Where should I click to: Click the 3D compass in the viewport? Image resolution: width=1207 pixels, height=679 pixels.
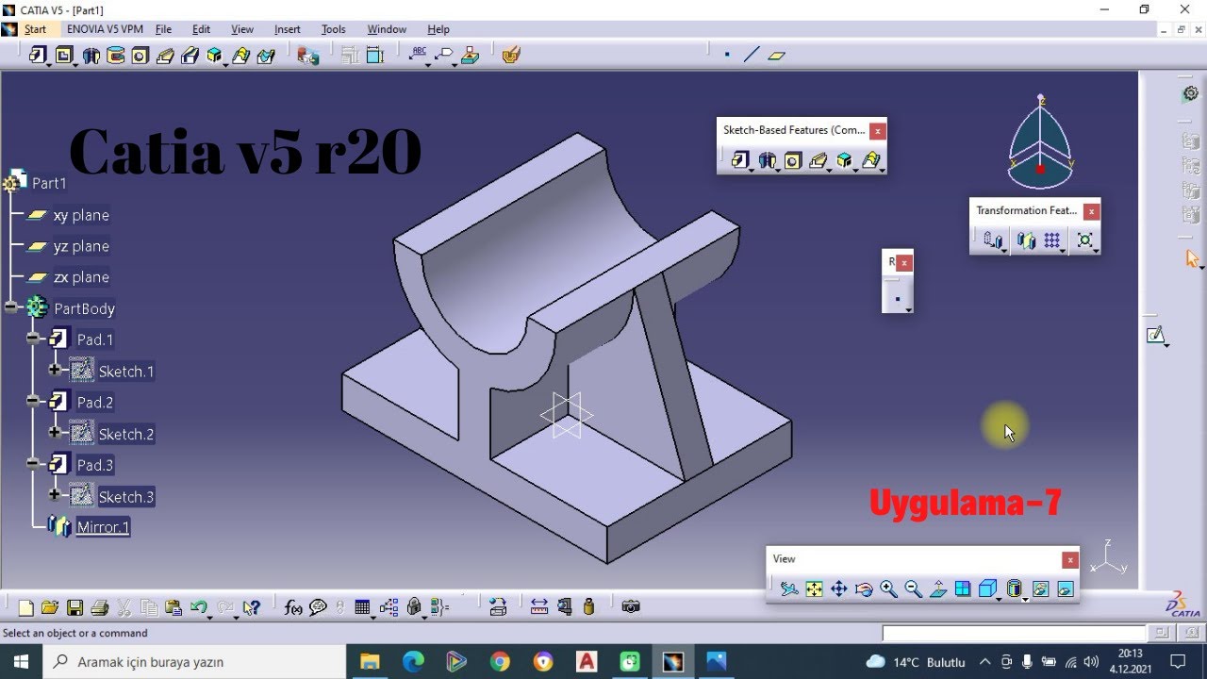coord(1040,141)
